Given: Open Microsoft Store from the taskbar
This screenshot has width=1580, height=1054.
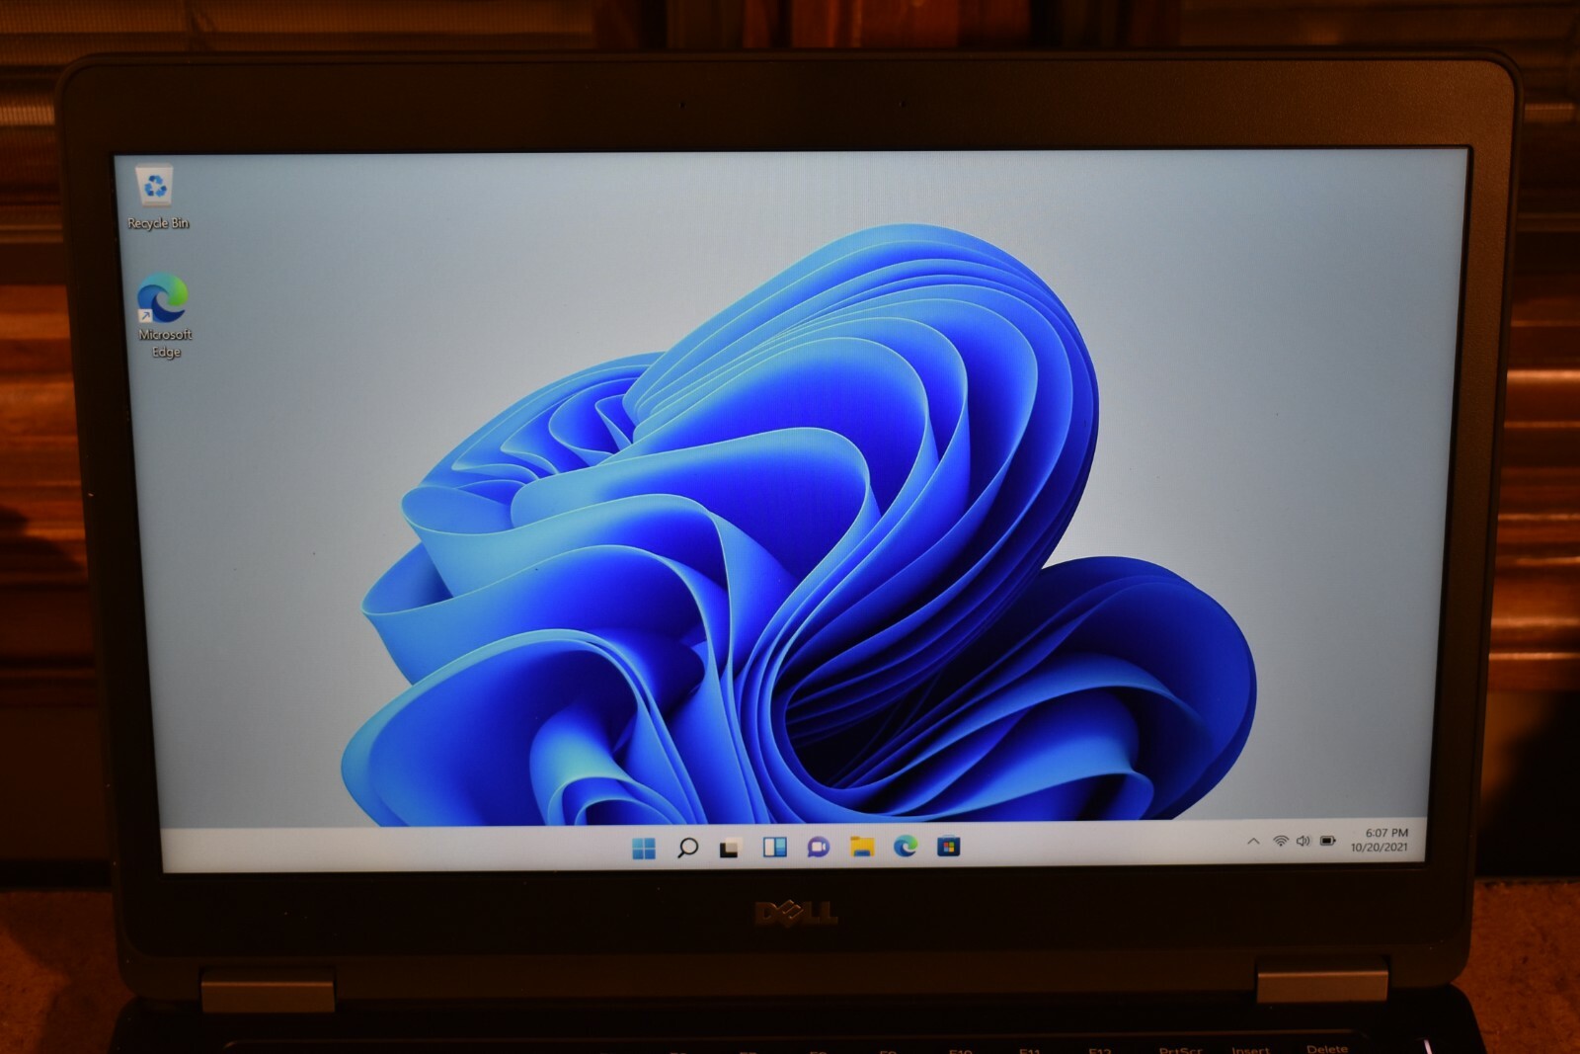Looking at the screenshot, I should (949, 846).
